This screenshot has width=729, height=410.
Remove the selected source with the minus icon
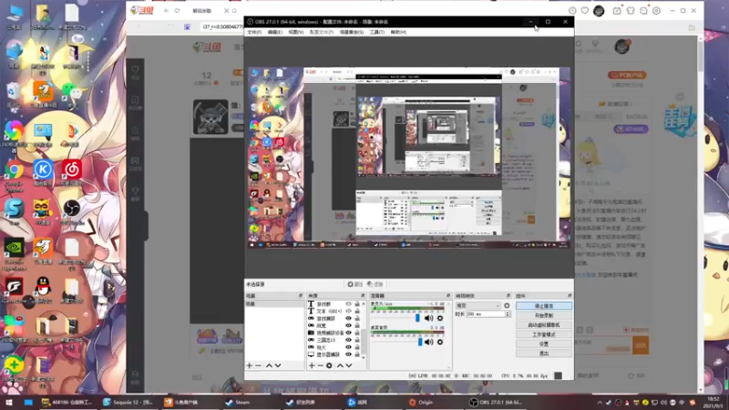[x=320, y=366]
